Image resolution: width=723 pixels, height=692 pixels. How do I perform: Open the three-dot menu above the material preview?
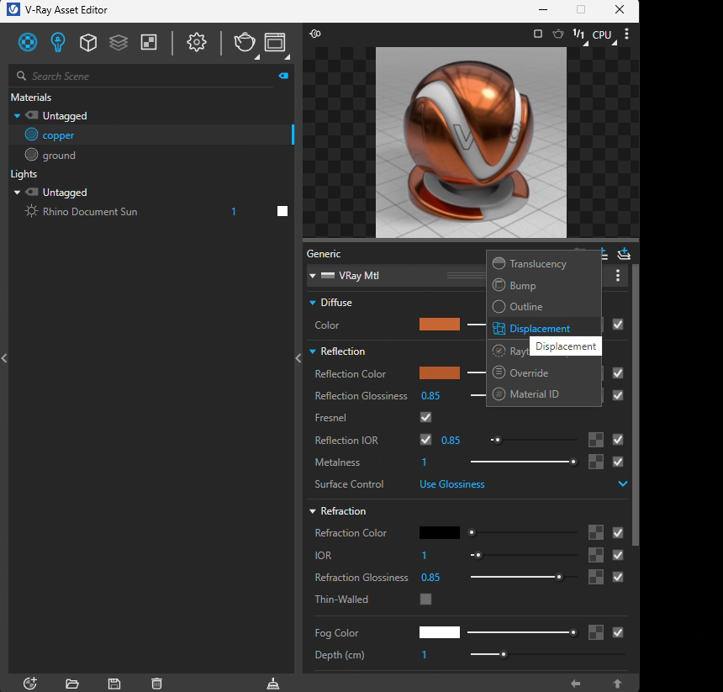click(626, 34)
